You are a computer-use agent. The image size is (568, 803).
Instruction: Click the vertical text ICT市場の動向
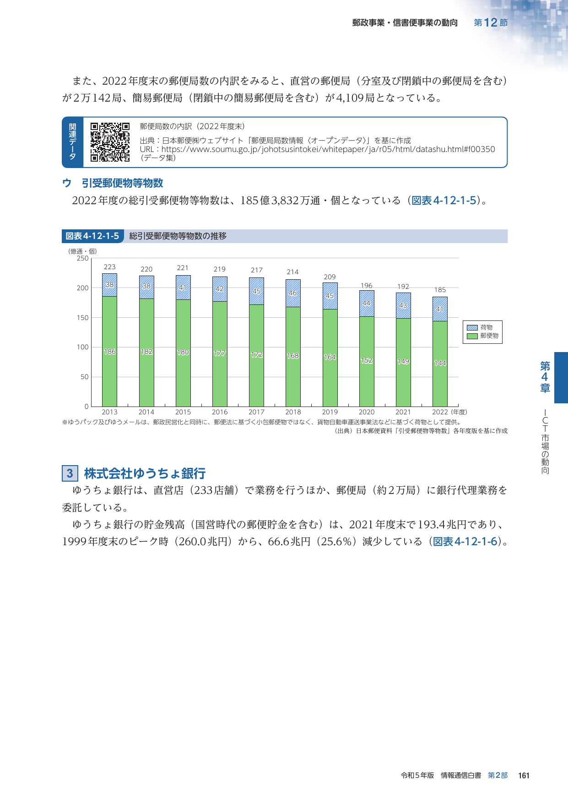[x=545, y=441]
